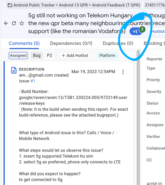165x185 pixels.
Task: Click the Collaborators field label
Action: (156, 148)
